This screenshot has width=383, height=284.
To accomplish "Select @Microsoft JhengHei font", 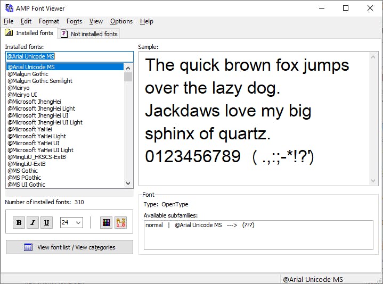I will [x=65, y=102].
